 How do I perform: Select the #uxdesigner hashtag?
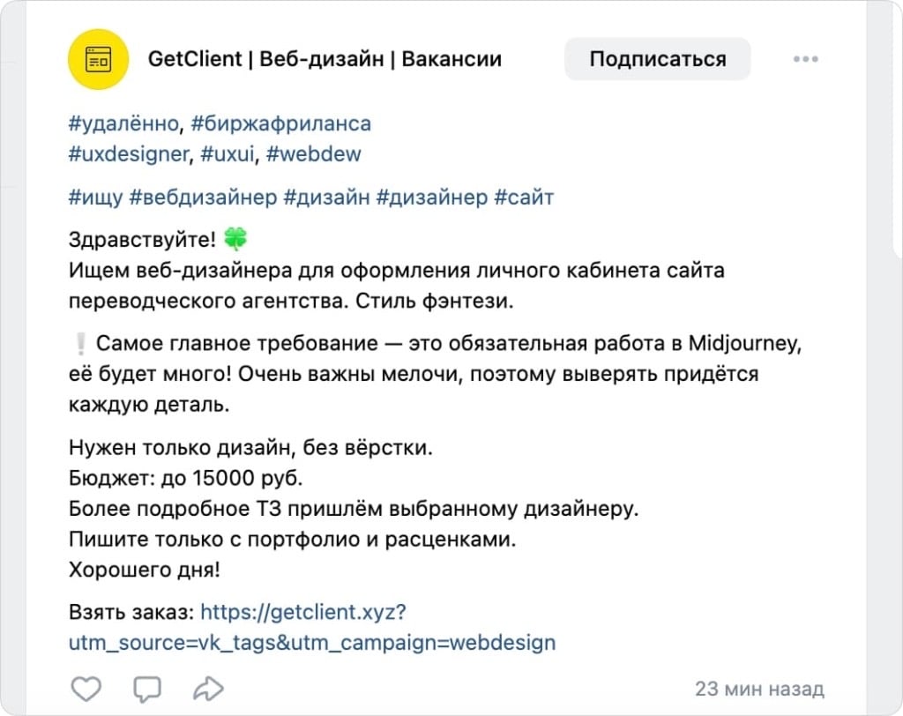click(x=124, y=153)
